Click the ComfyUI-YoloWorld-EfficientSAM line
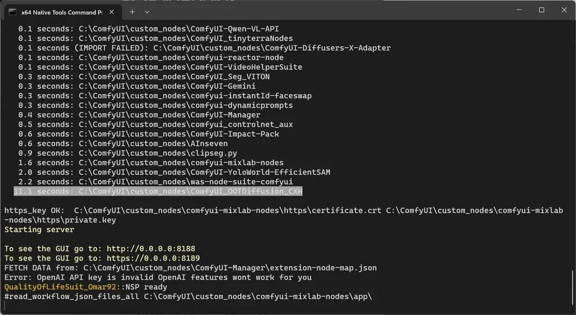Image resolution: width=576 pixels, height=315 pixels. 174,172
